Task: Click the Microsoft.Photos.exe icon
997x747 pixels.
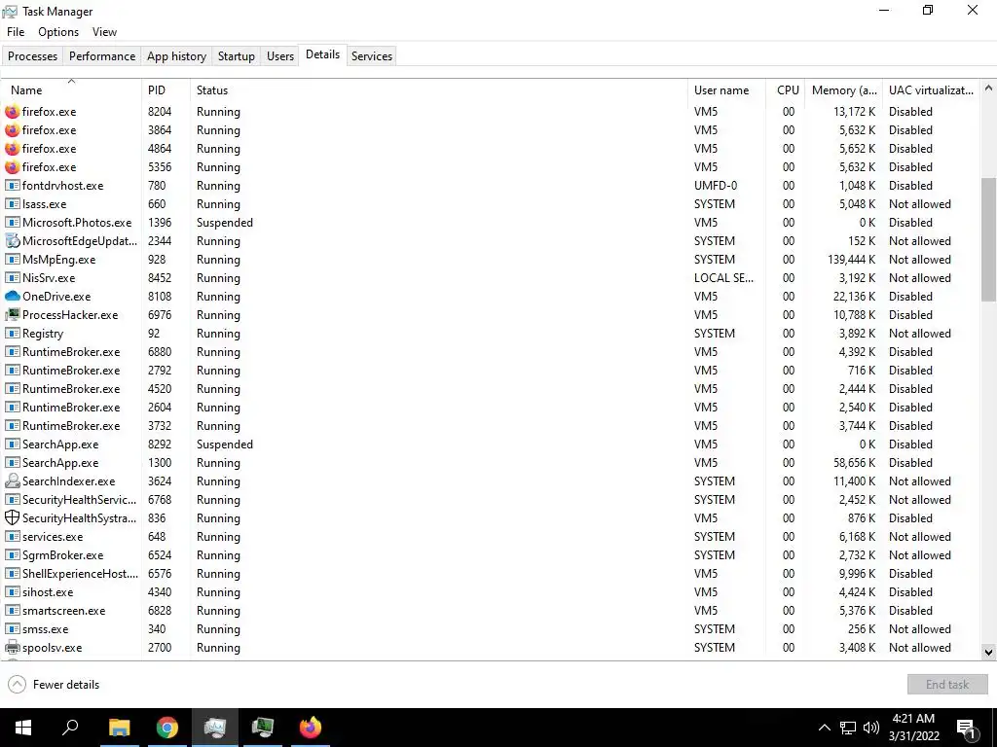Action: point(12,223)
